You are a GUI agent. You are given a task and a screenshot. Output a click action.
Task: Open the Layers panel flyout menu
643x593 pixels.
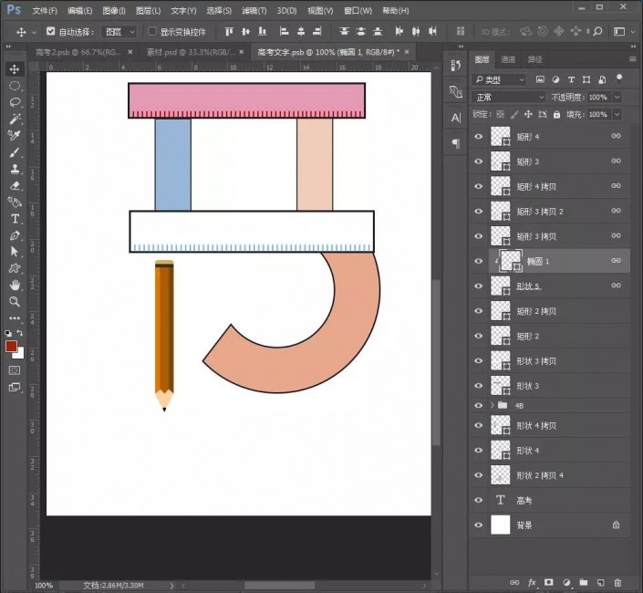click(x=633, y=59)
